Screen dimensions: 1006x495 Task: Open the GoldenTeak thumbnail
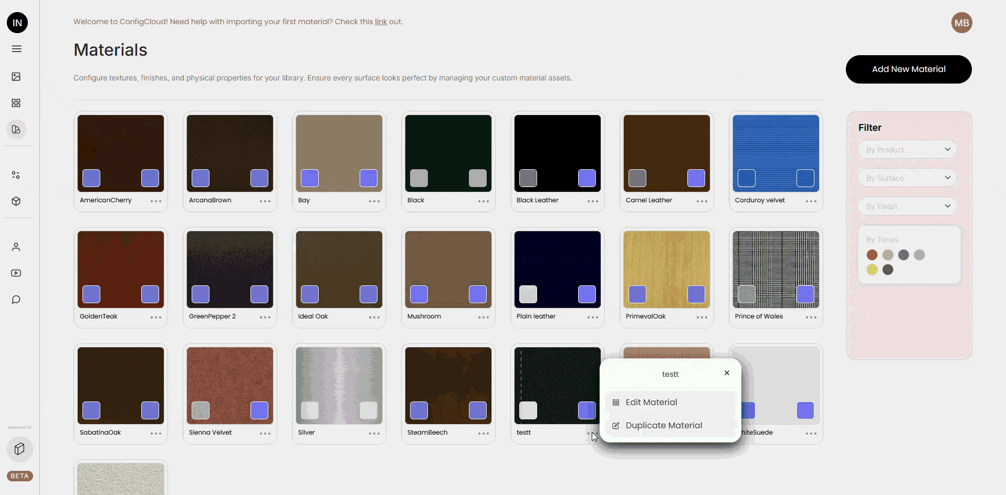tap(121, 270)
